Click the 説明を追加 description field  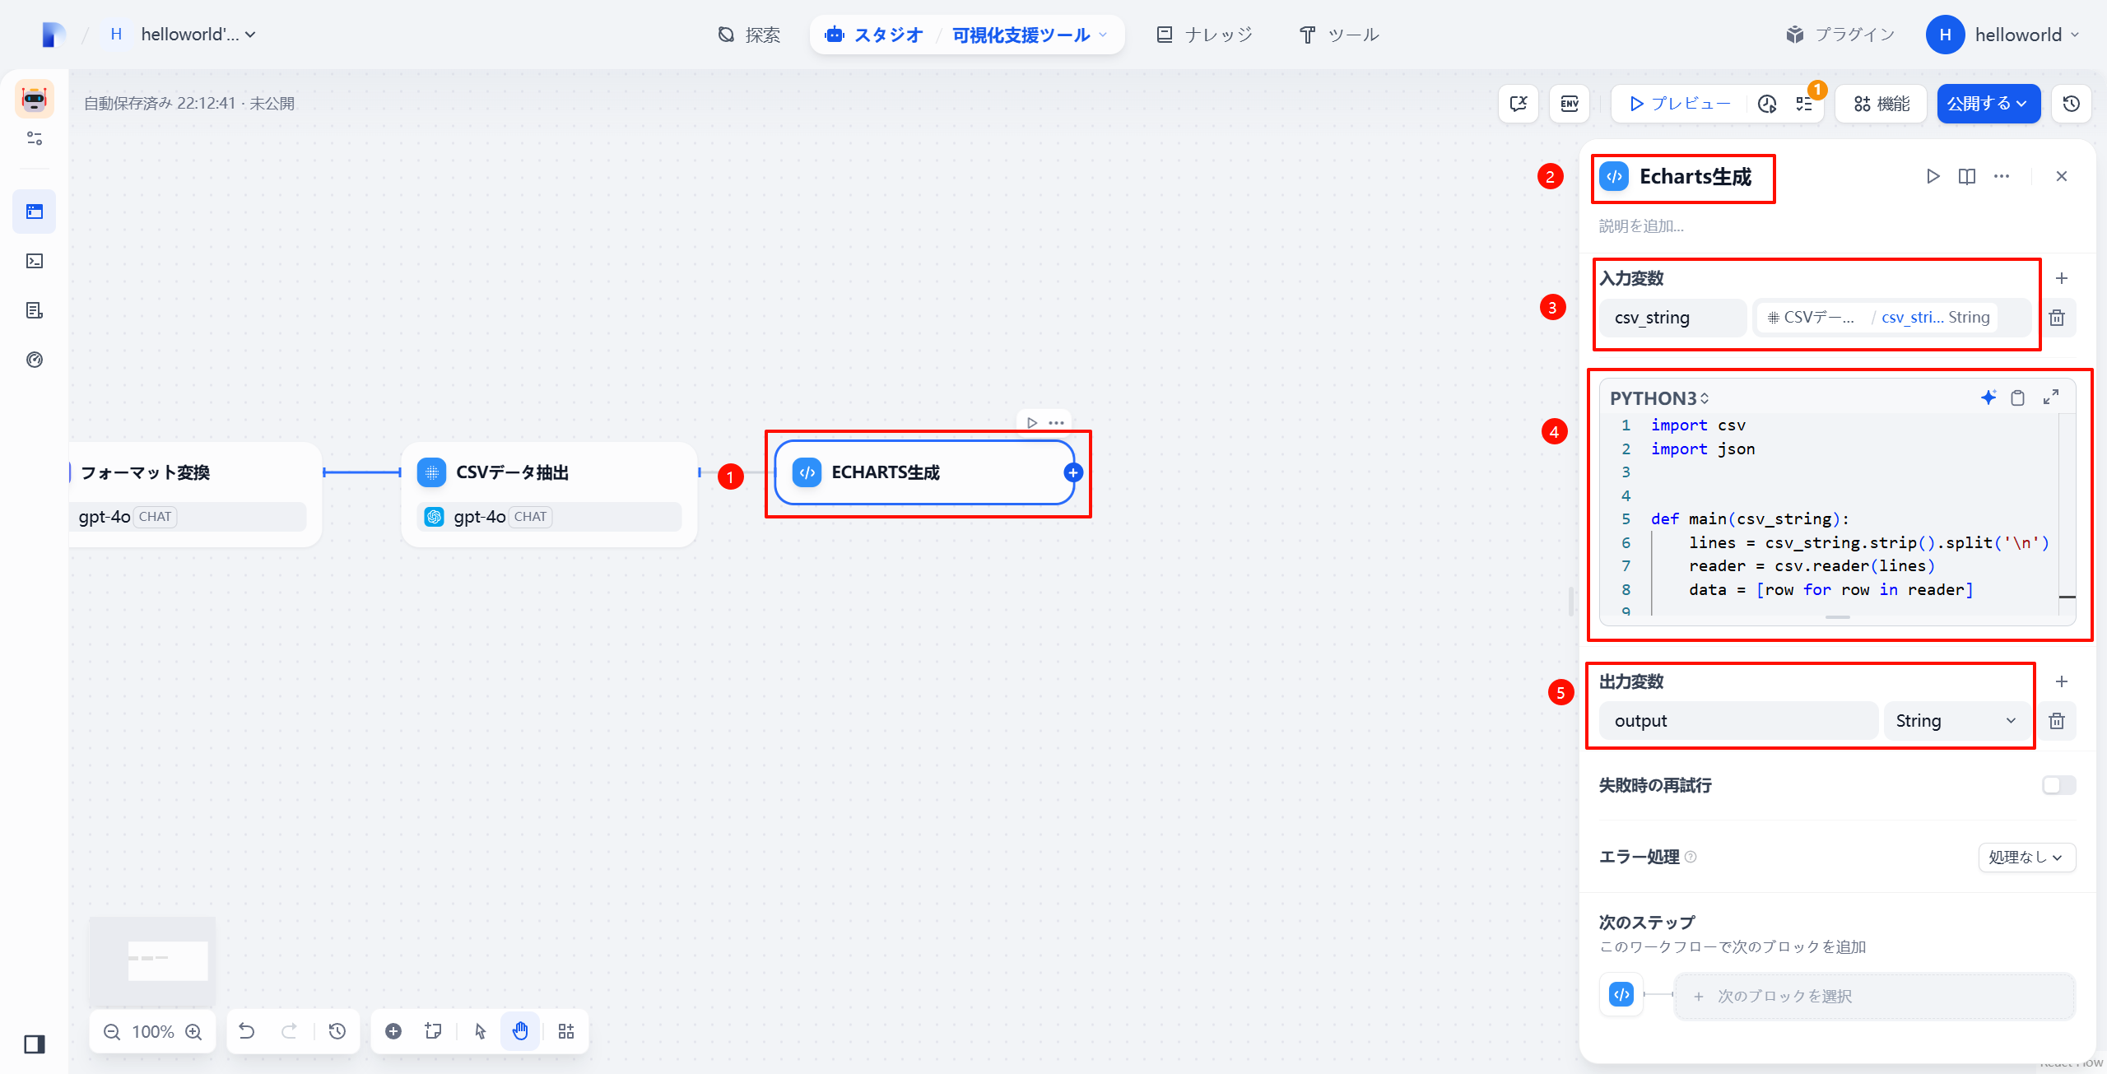coord(1641,226)
